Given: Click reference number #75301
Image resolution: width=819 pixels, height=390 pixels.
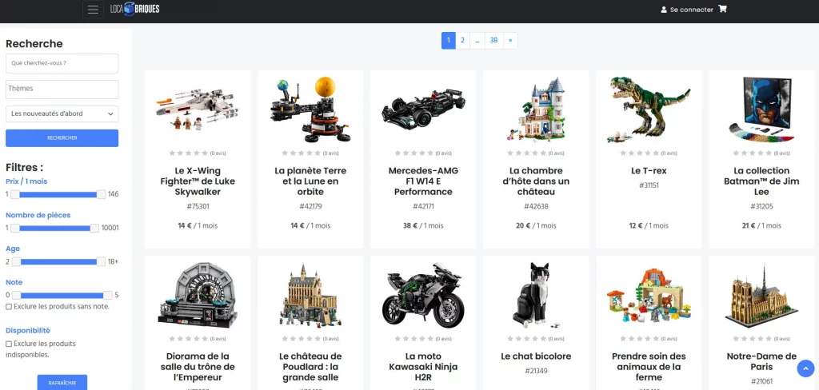Looking at the screenshot, I should (x=198, y=206).
